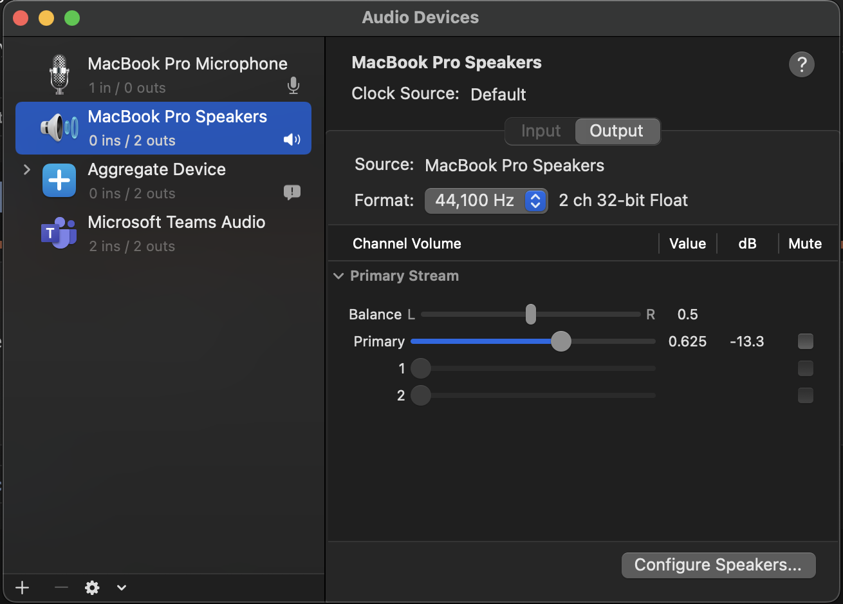Open the gear actions menu

point(93,587)
